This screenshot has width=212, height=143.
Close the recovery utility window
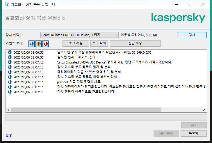point(203,4)
